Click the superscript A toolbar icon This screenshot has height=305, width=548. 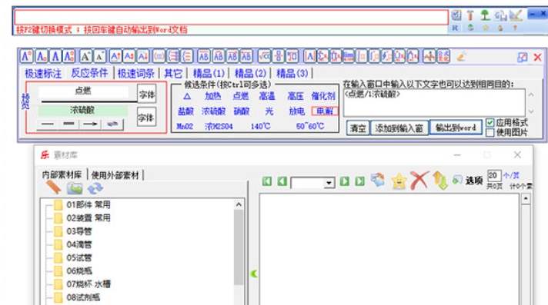(27, 56)
